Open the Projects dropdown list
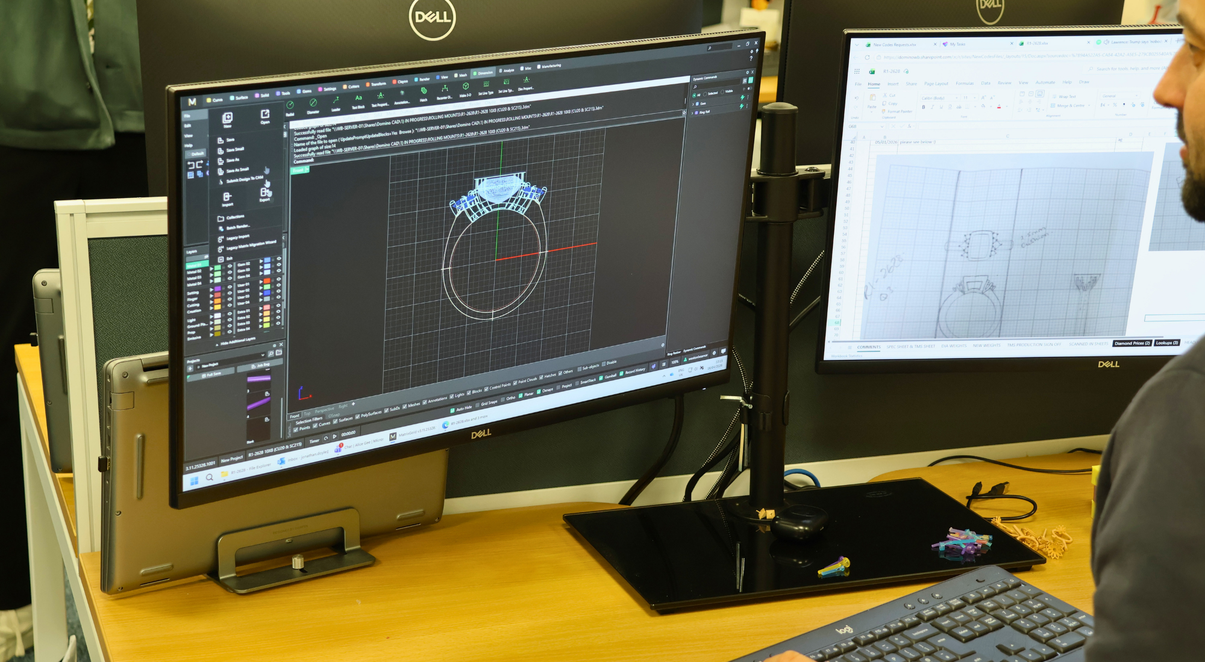The height and width of the screenshot is (662, 1205). point(263,355)
